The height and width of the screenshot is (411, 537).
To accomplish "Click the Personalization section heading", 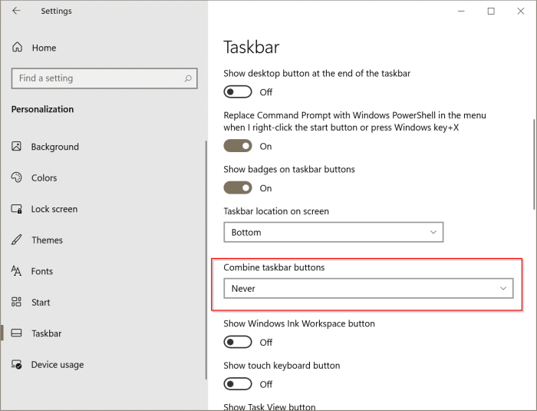I will pos(42,109).
